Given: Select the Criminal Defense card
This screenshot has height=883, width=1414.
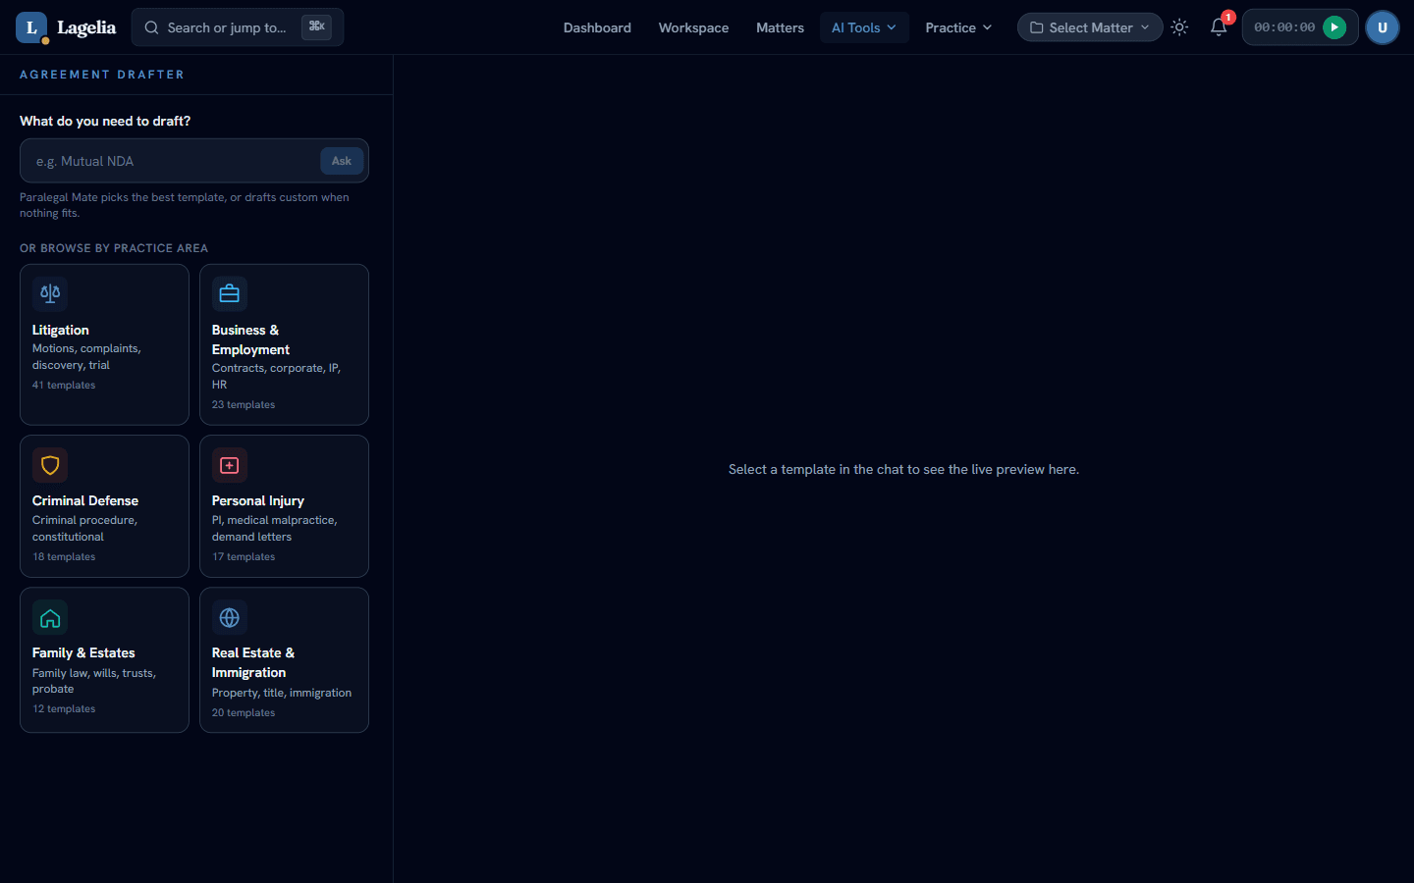Looking at the screenshot, I should [x=104, y=506].
